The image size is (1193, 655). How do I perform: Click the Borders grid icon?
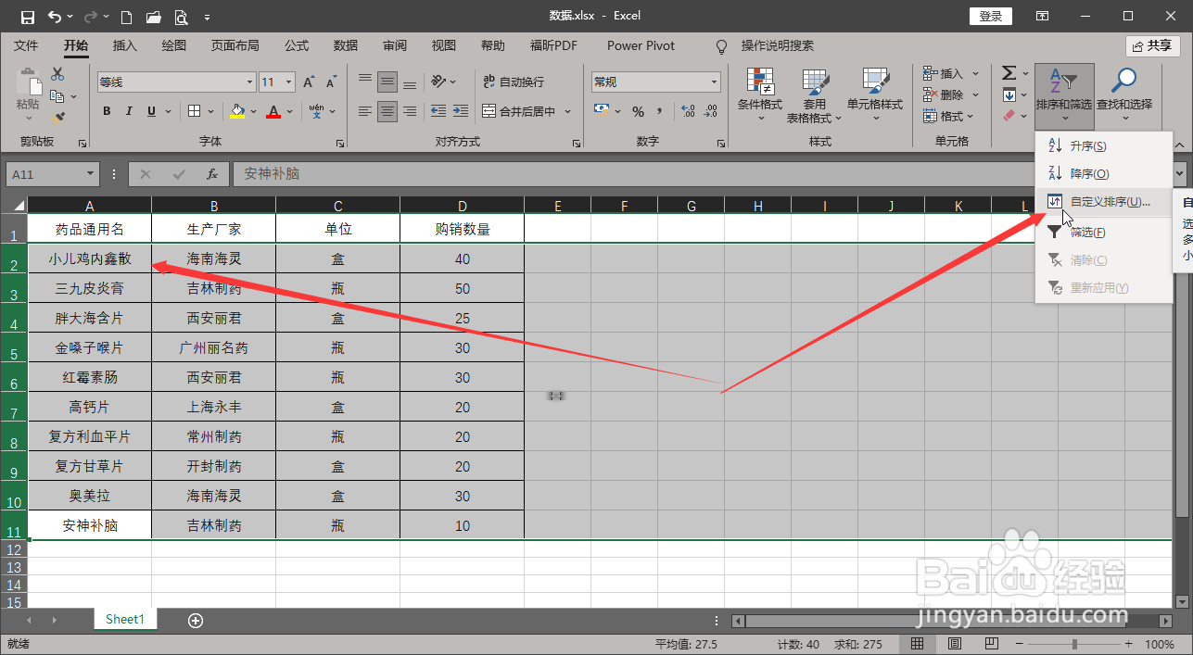click(x=195, y=111)
